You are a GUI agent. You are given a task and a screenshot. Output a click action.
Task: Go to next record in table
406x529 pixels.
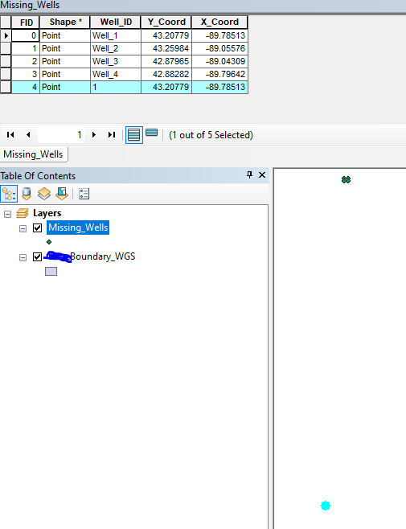(x=94, y=134)
